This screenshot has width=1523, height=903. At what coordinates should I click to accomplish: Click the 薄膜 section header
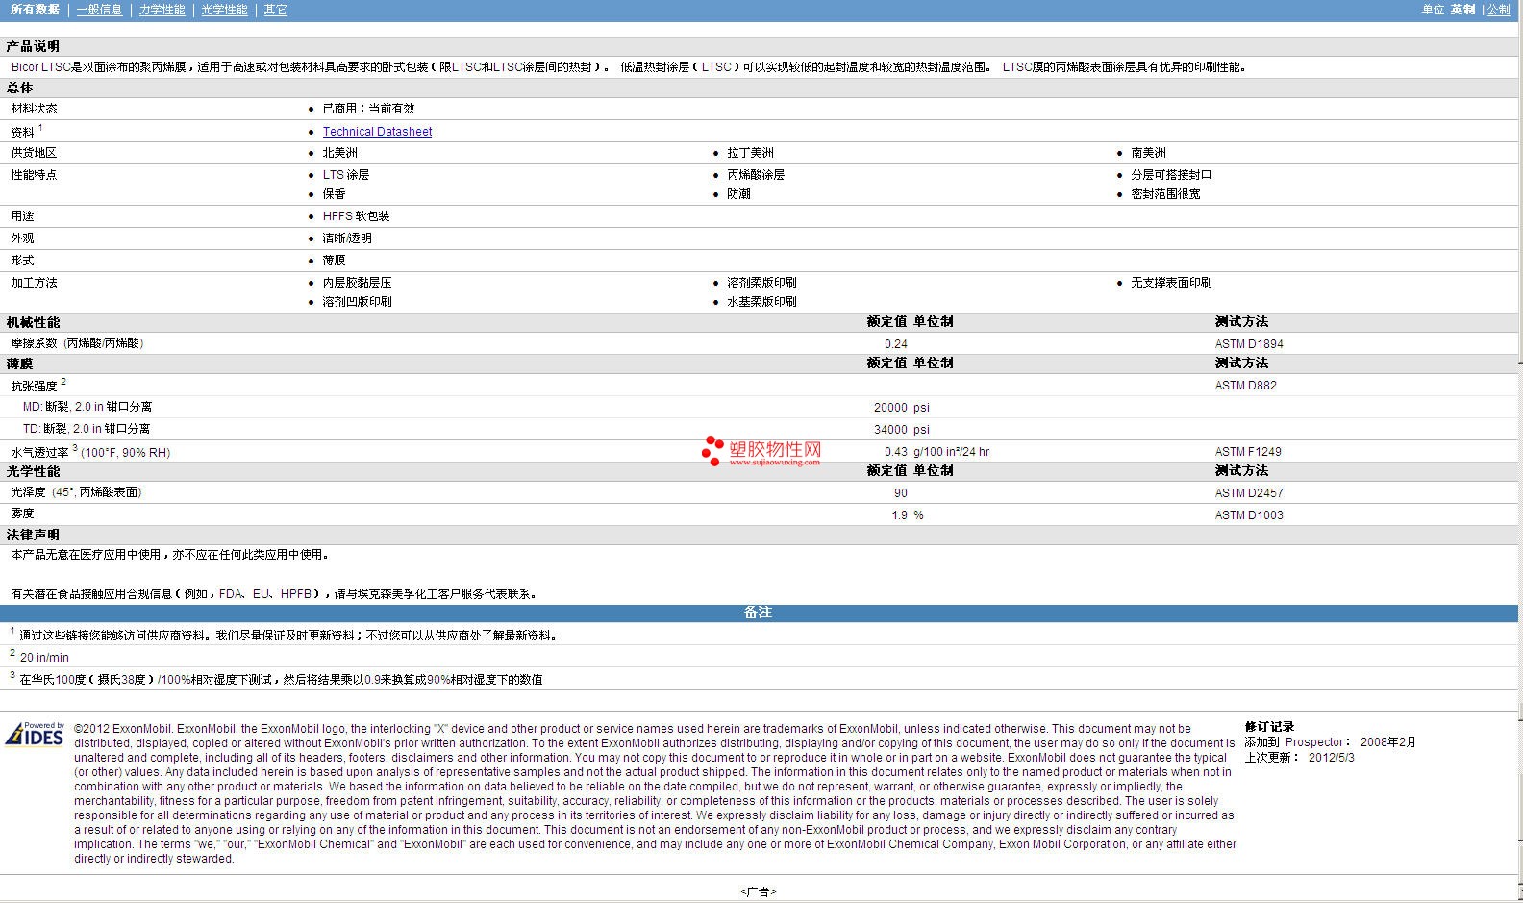pyautogui.click(x=19, y=364)
